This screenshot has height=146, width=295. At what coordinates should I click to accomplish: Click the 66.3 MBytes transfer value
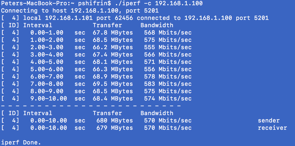tap(113, 69)
